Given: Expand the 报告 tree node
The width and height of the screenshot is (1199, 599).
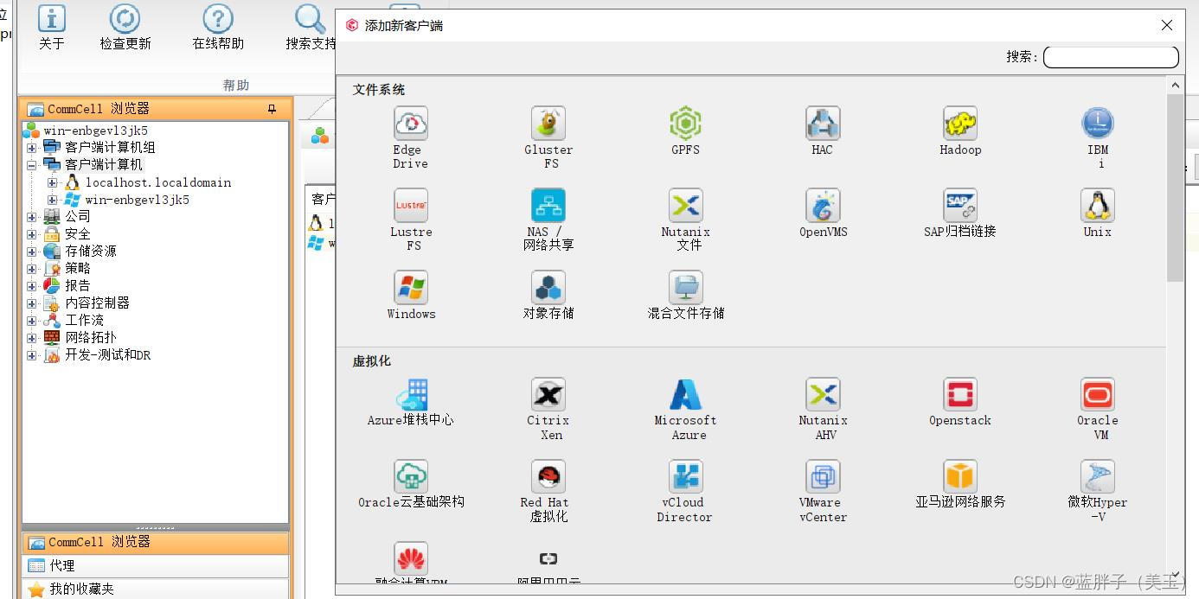Looking at the screenshot, I should click(x=32, y=286).
